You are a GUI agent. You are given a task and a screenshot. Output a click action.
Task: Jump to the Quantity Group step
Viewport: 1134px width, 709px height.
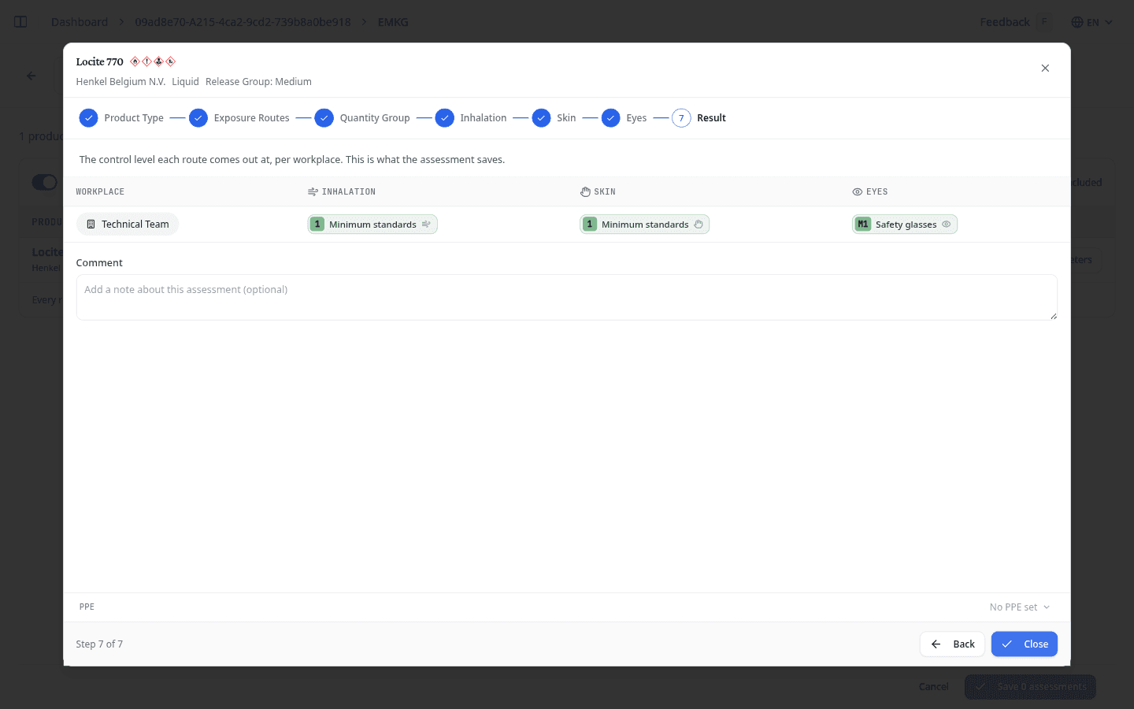click(x=362, y=118)
